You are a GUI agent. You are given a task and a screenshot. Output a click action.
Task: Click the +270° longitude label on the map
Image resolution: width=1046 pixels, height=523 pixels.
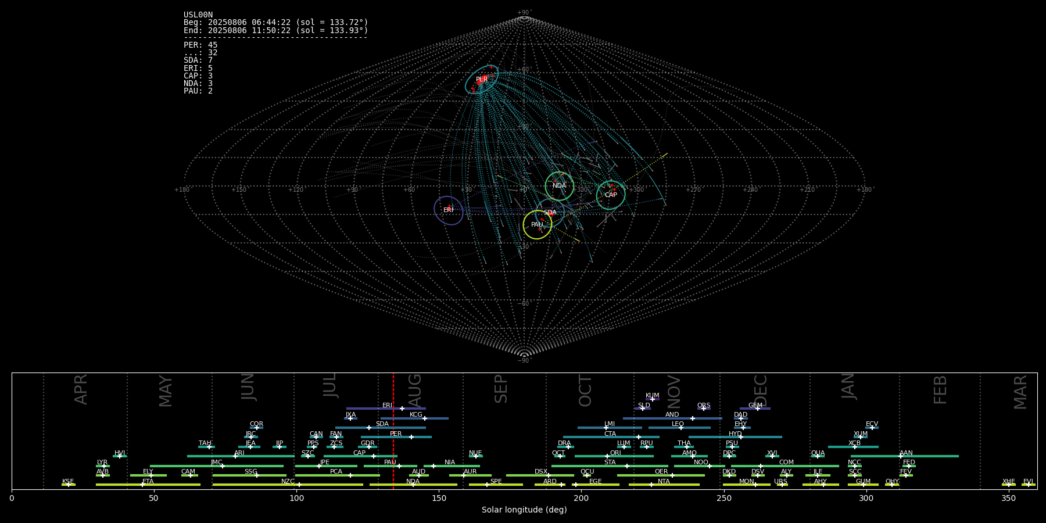coord(693,190)
